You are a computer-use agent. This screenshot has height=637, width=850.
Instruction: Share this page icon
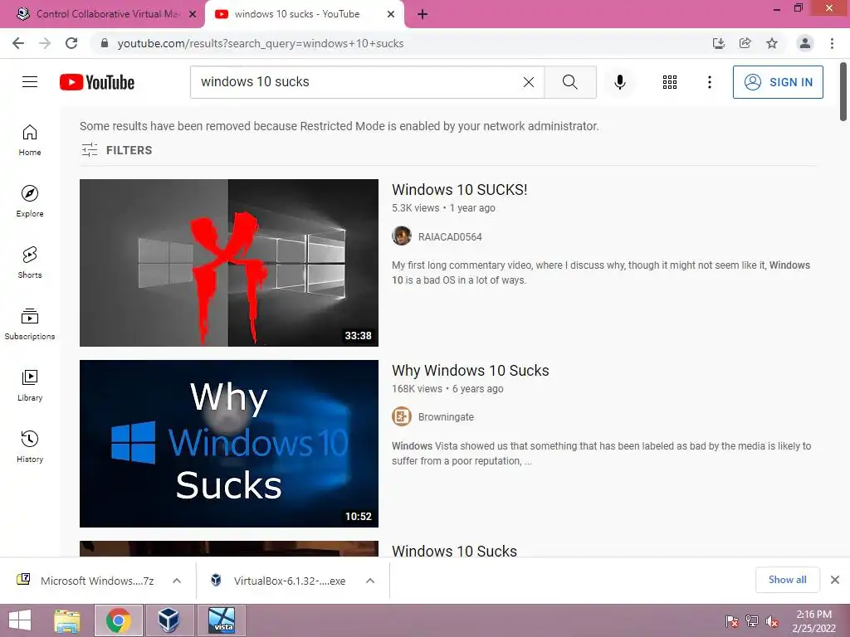tap(745, 43)
